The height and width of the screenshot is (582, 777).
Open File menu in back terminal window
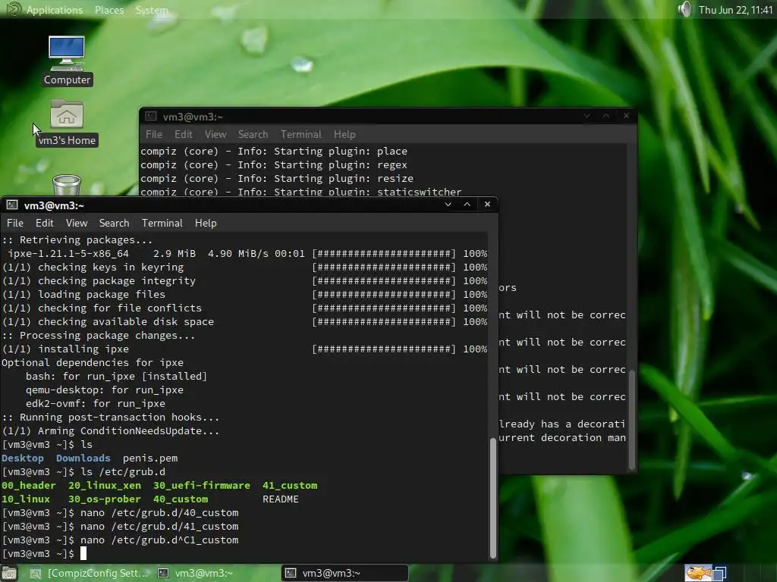pos(153,134)
